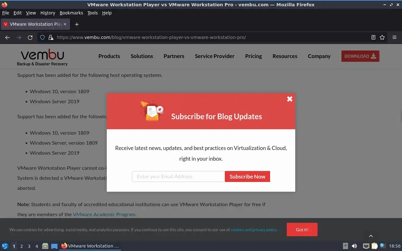
Task: Open the VMware Academic Program link
Action: [104, 214]
